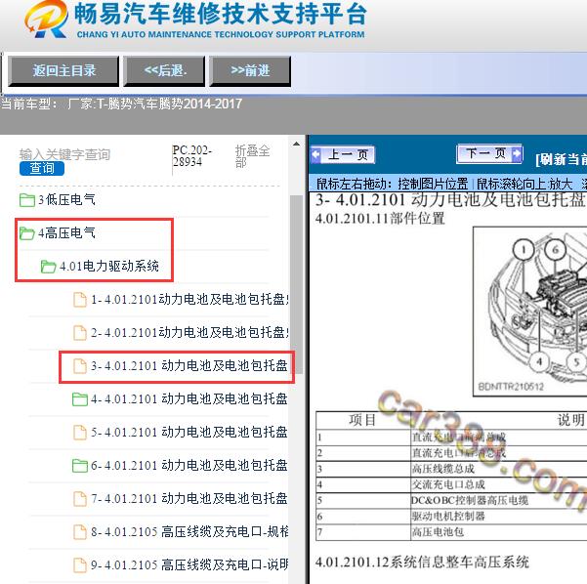
Task: Click the 畅易 platform logo icon
Action: click(x=47, y=20)
